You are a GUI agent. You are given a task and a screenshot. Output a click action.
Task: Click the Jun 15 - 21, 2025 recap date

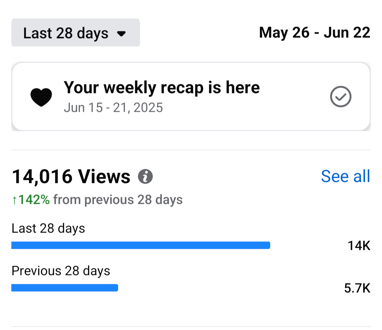[113, 107]
